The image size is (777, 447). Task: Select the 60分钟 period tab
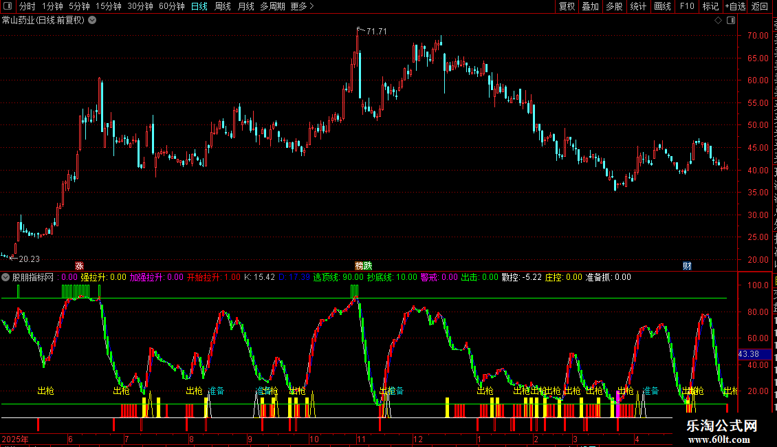coord(172,6)
